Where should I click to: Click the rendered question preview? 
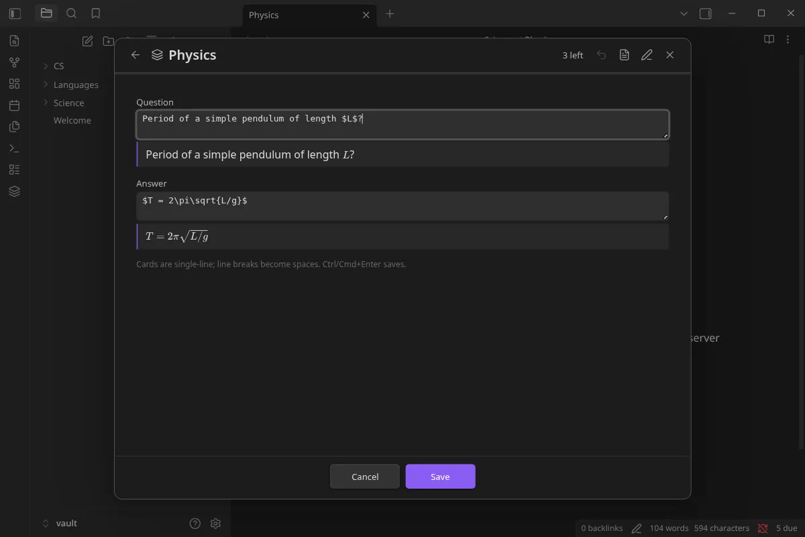point(402,154)
